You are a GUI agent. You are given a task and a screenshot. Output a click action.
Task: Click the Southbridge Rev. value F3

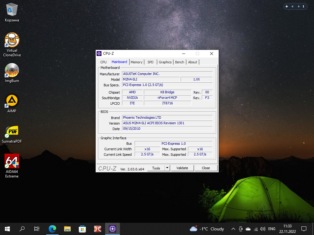pyautogui.click(x=207, y=98)
